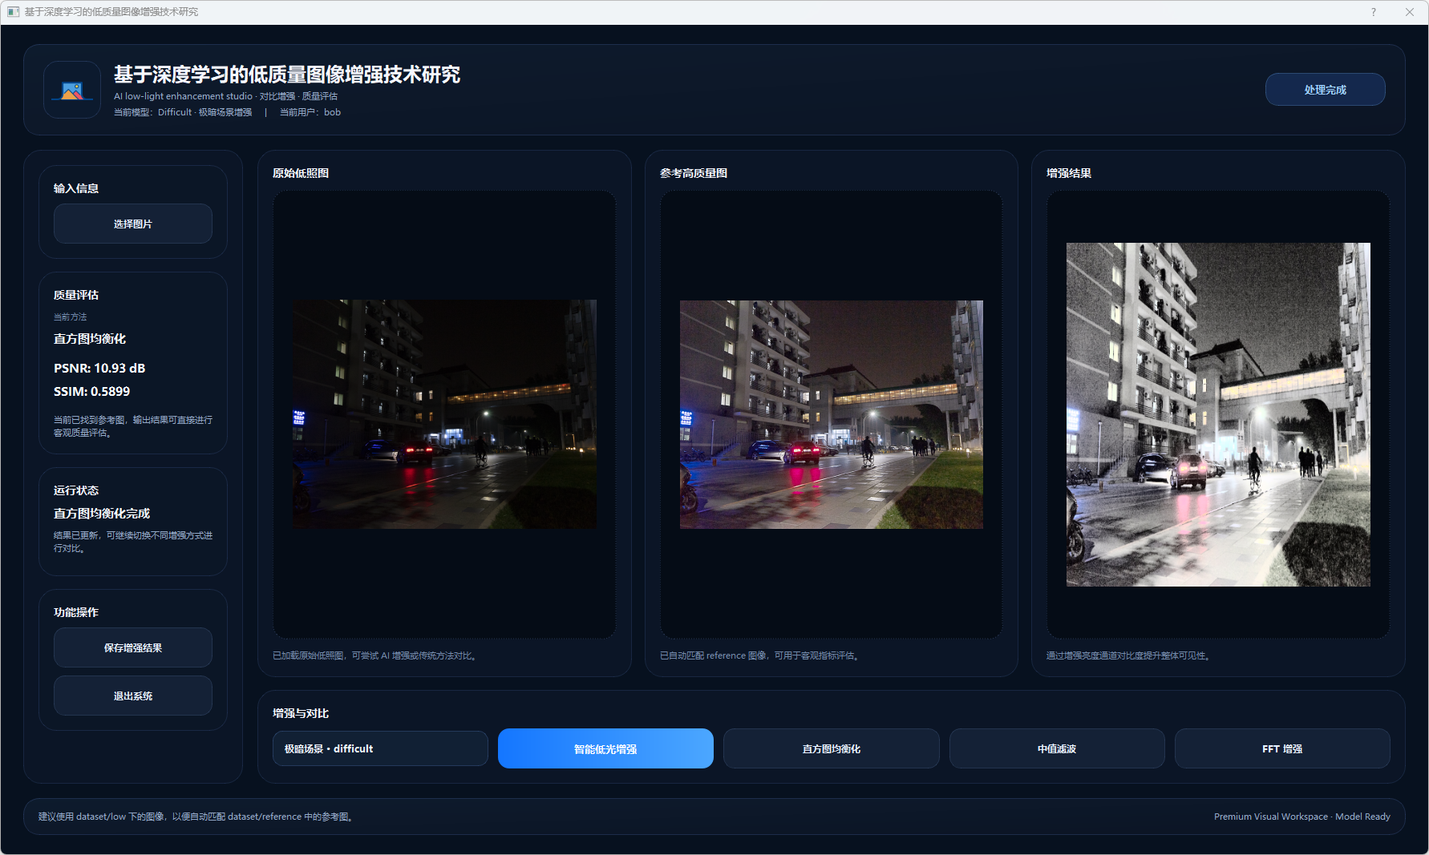The height and width of the screenshot is (855, 1429).
Task: Exit via the 退出系统 button
Action: tap(133, 696)
